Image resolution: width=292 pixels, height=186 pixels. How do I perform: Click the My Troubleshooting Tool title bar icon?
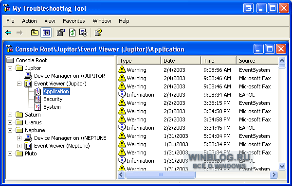coord(6,8)
